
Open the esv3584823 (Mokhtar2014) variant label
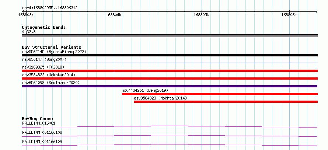[x=160, y=98]
